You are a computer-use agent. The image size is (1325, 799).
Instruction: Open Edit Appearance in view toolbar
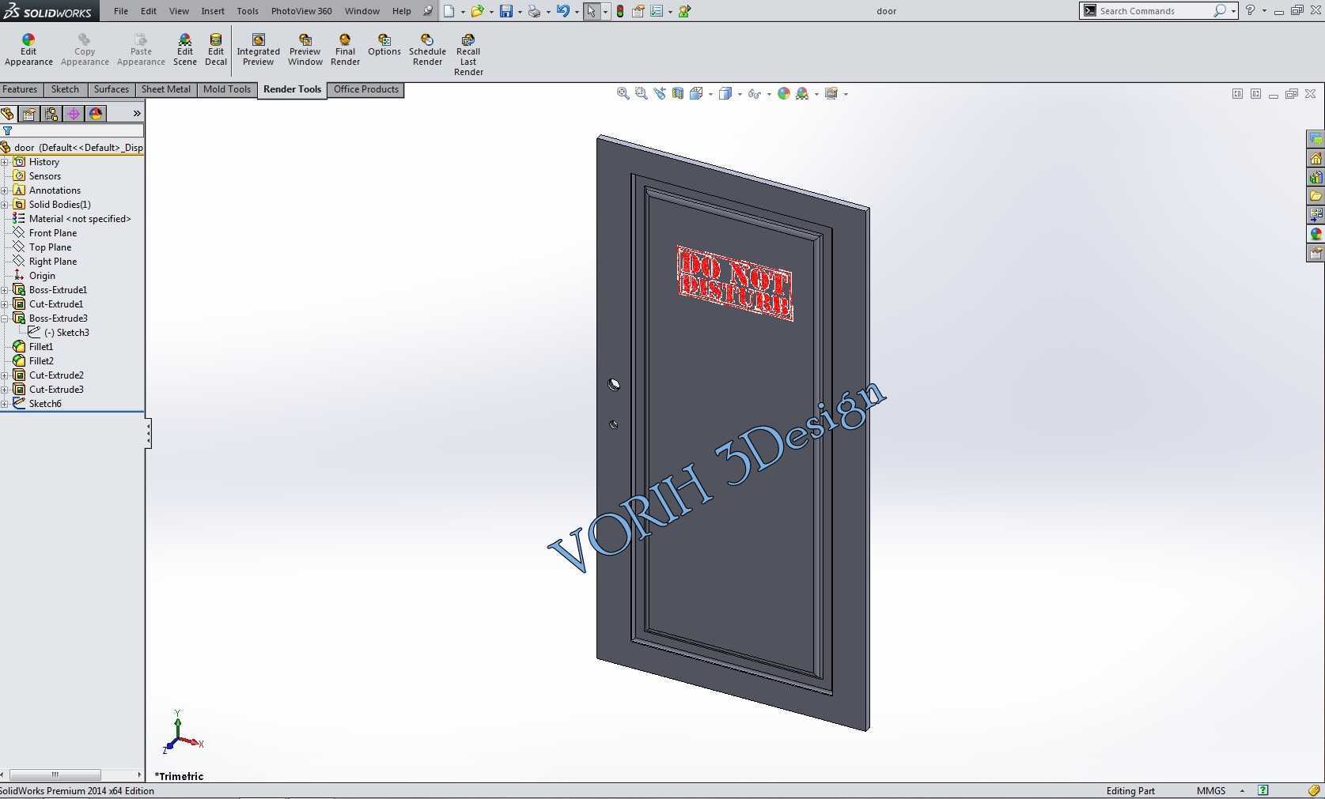pyautogui.click(x=784, y=93)
